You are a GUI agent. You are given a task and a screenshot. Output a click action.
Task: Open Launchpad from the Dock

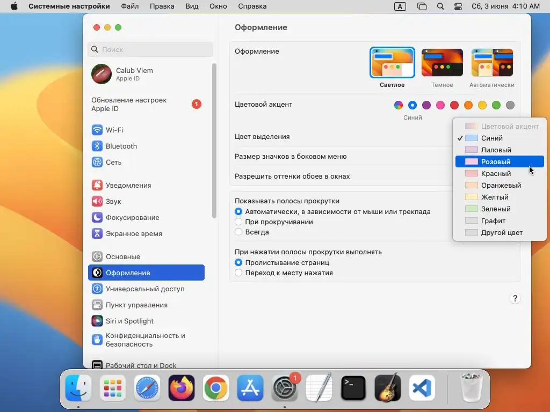113,388
